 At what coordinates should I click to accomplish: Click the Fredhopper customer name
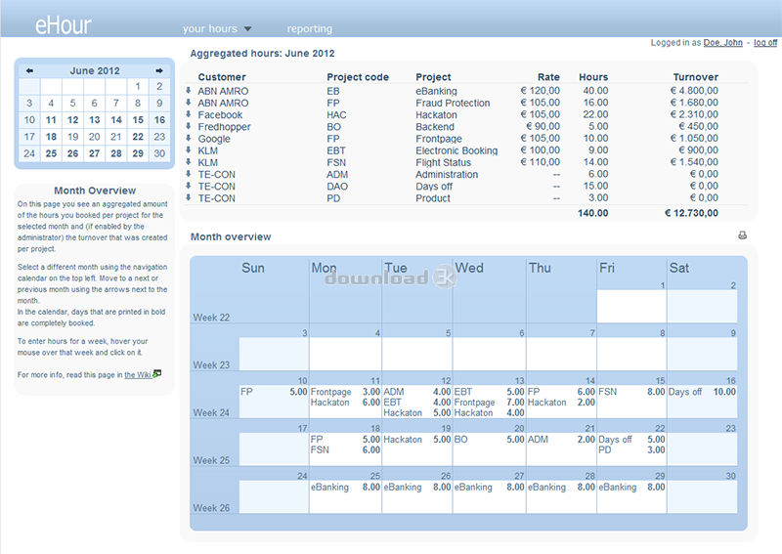225,127
